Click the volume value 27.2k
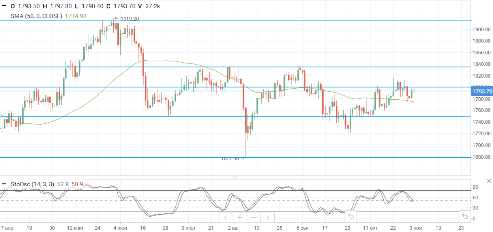The image size is (493, 232). pos(152,6)
